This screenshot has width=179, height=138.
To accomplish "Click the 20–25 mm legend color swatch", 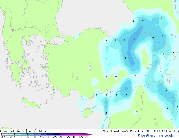I will pos(50,134).
